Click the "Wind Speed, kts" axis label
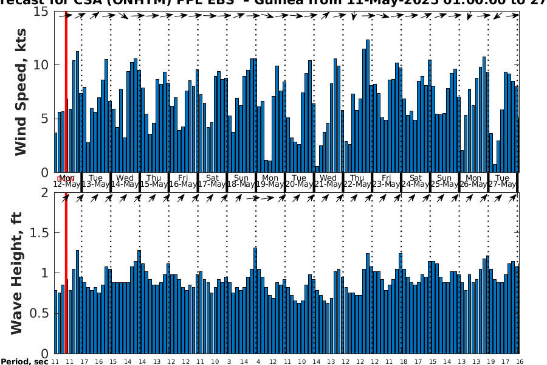 [21, 92]
